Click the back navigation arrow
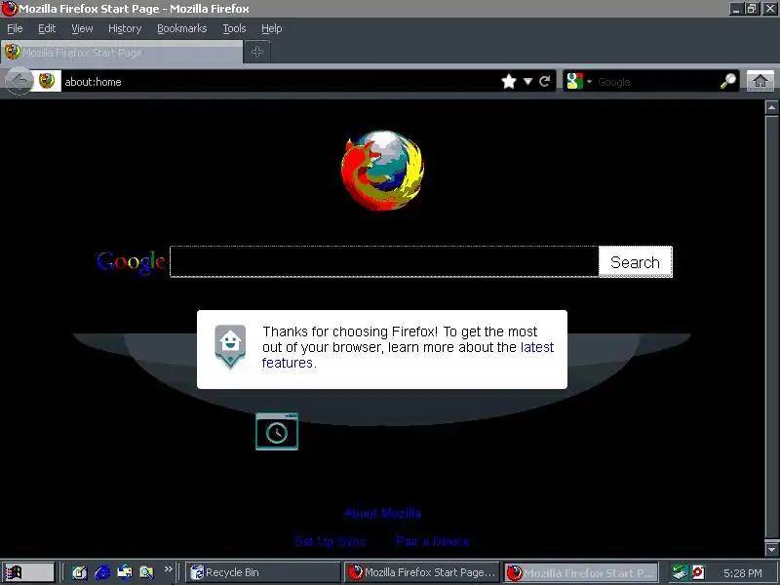This screenshot has height=585, width=780. coord(19,81)
